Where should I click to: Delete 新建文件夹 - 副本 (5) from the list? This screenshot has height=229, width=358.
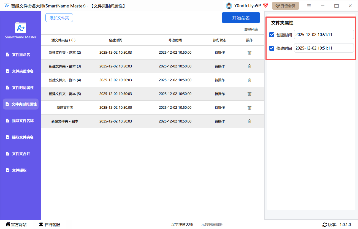pyautogui.click(x=249, y=94)
